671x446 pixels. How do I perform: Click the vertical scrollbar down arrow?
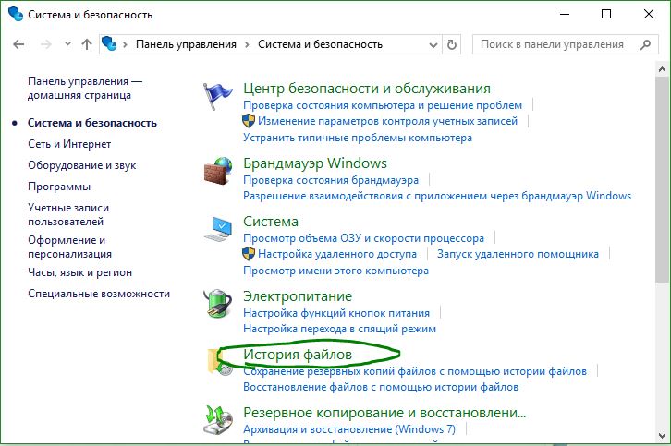coord(662,436)
